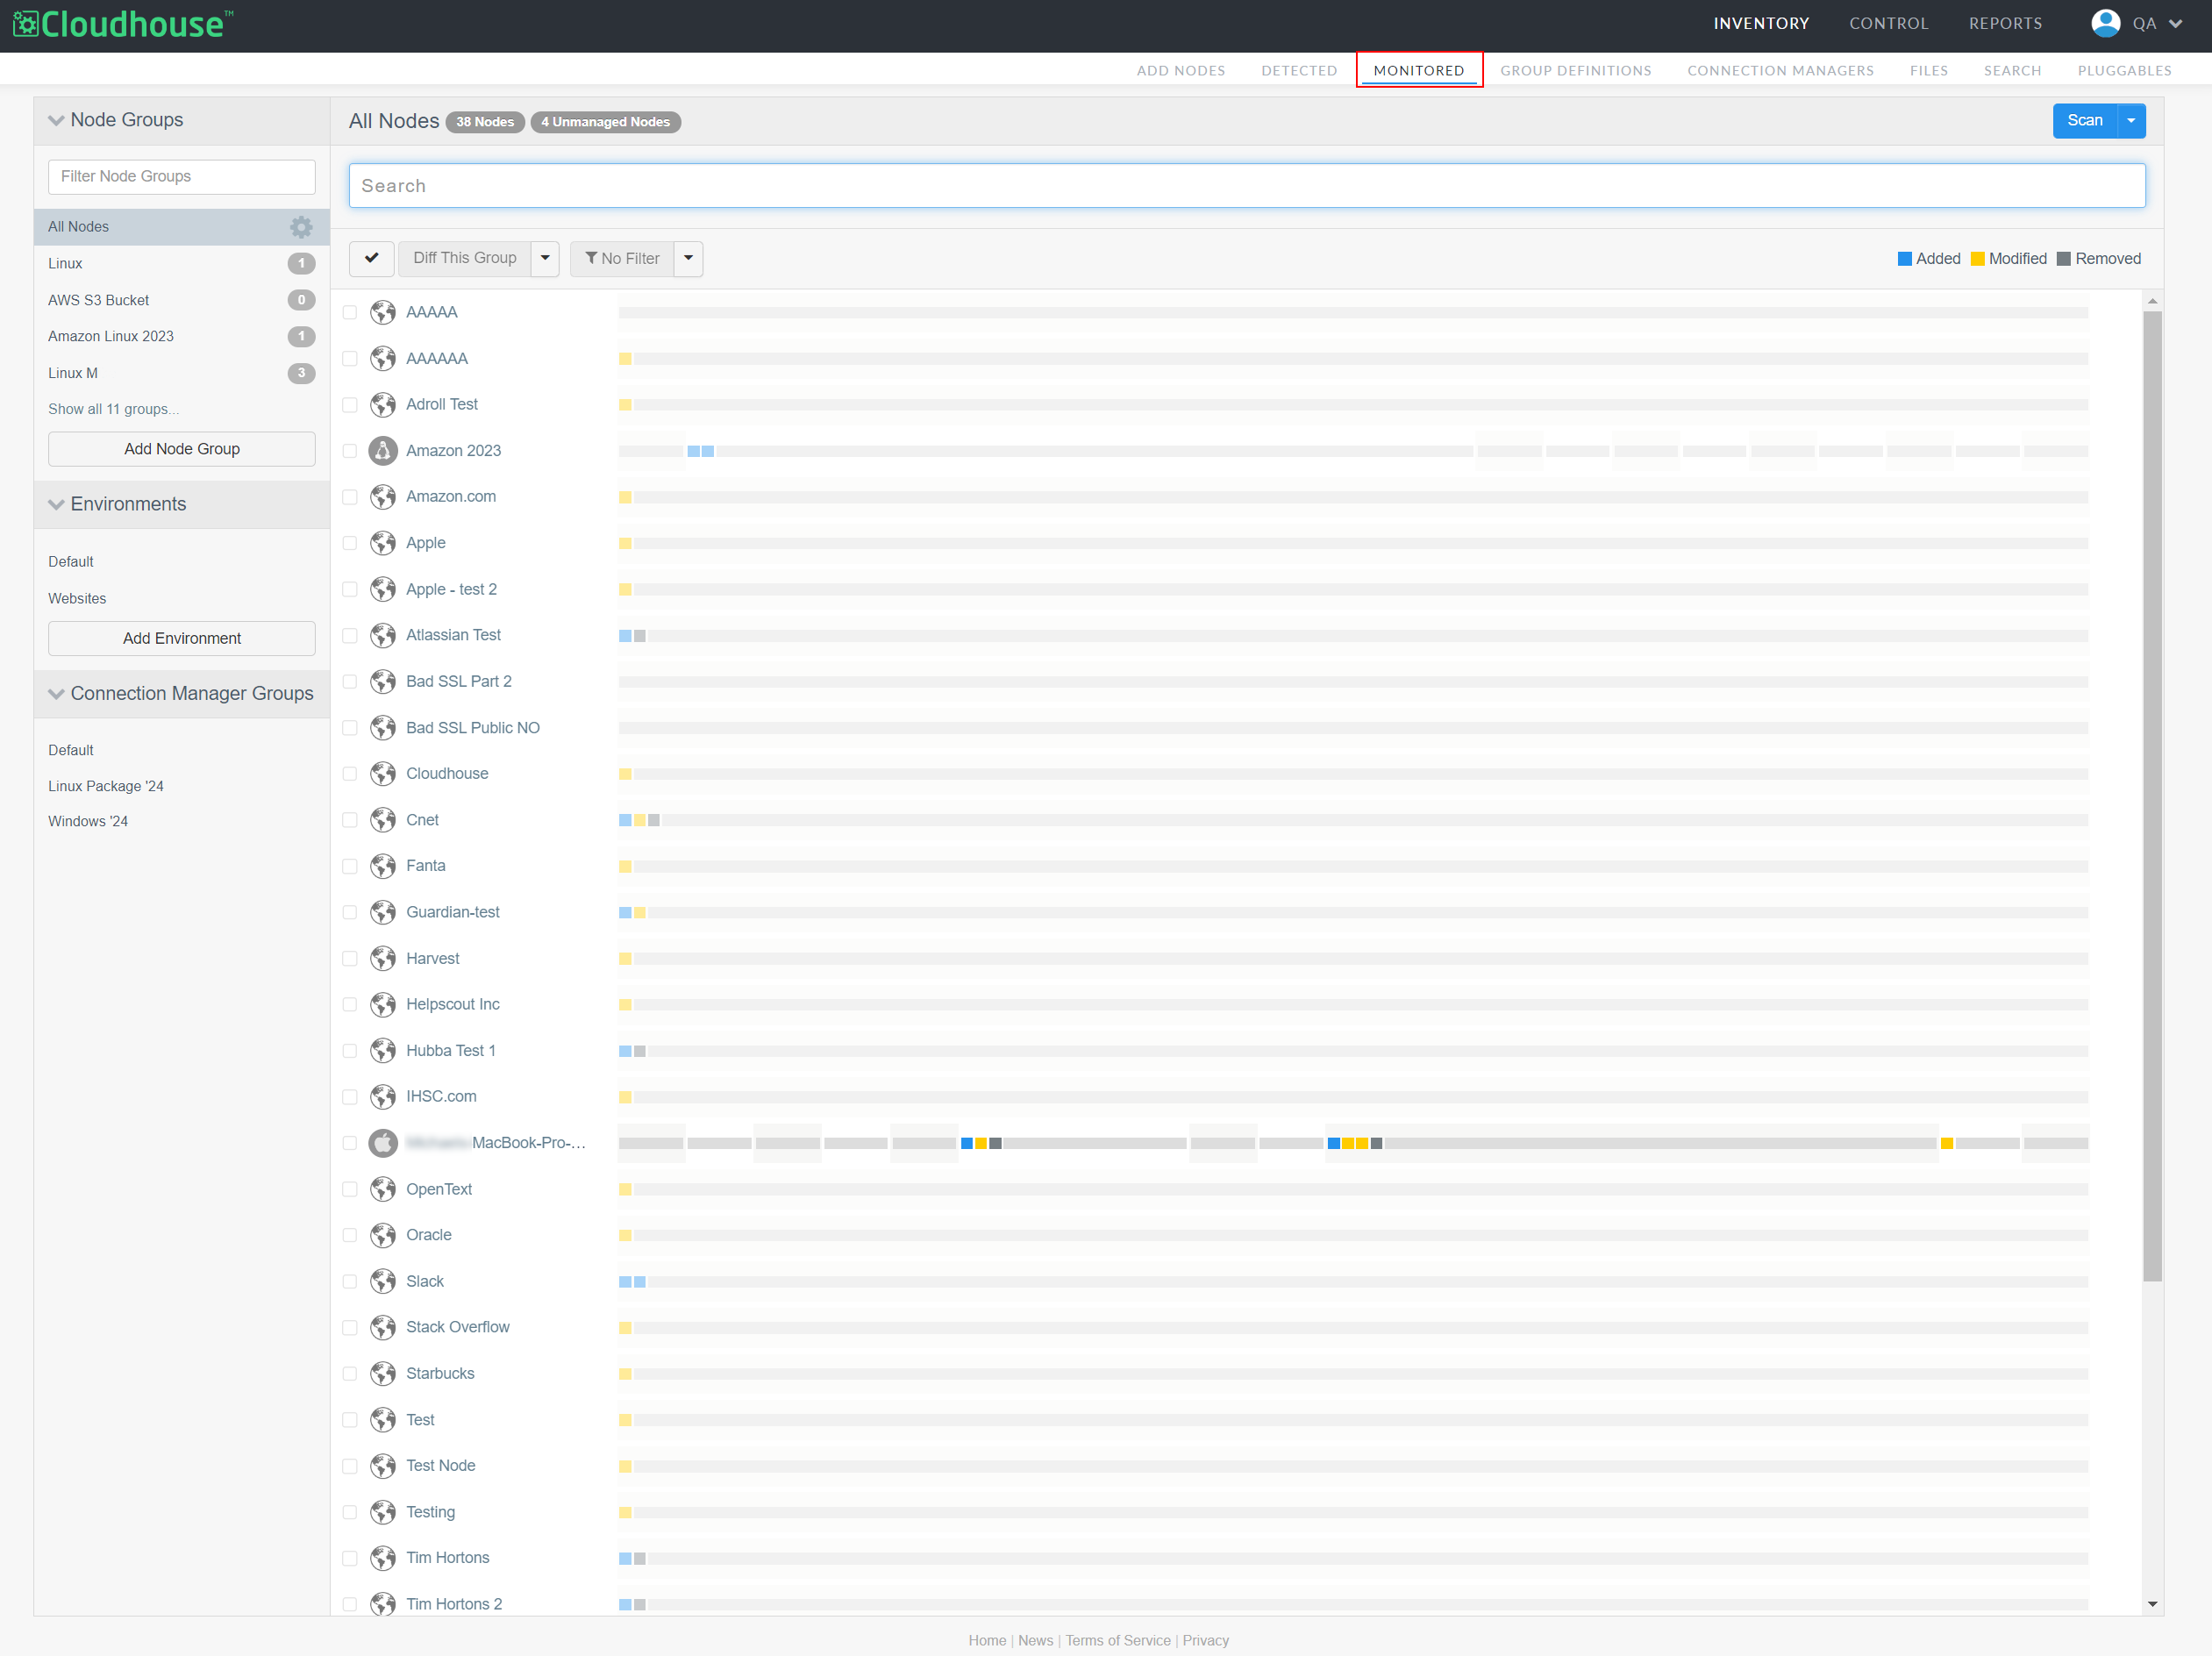The height and width of the screenshot is (1656, 2212).
Task: Click the globe icon for Guardian-test
Action: pyautogui.click(x=383, y=912)
